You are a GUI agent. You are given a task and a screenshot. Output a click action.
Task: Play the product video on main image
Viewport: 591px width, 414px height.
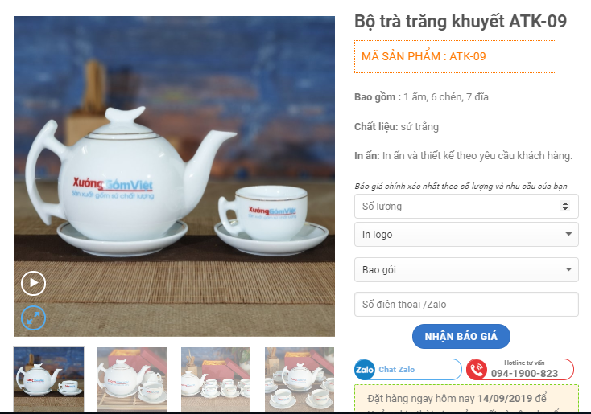33,283
